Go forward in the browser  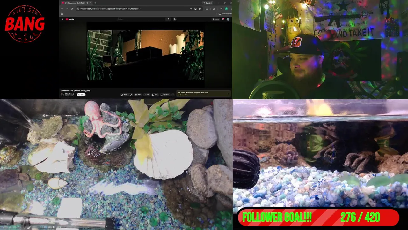(x=67, y=9)
